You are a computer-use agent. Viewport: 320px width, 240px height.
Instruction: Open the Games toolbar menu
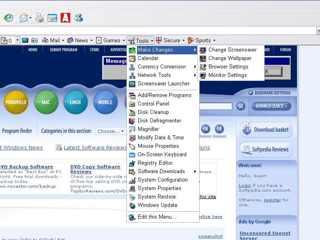(110, 40)
